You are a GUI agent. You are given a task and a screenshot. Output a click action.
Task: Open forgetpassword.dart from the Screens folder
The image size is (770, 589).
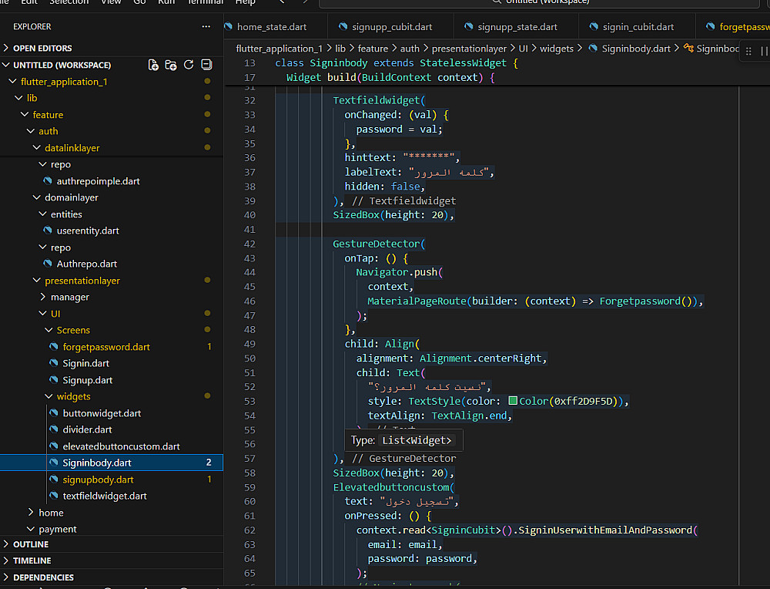click(x=106, y=347)
